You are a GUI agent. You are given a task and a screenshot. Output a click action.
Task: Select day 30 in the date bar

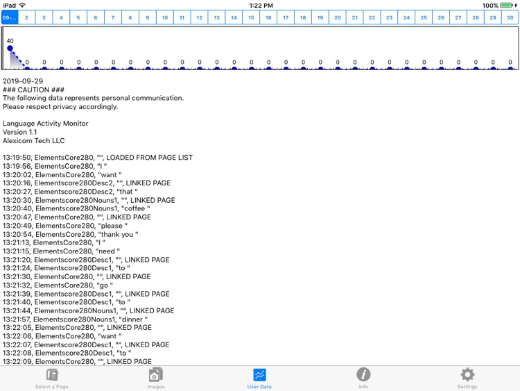point(510,17)
